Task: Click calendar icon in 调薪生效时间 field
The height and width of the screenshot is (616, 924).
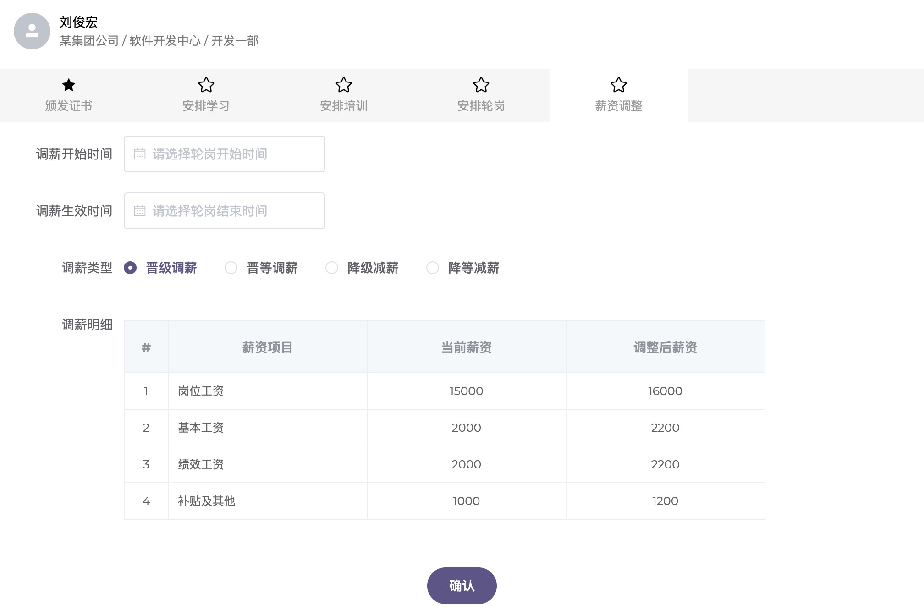Action: click(139, 211)
